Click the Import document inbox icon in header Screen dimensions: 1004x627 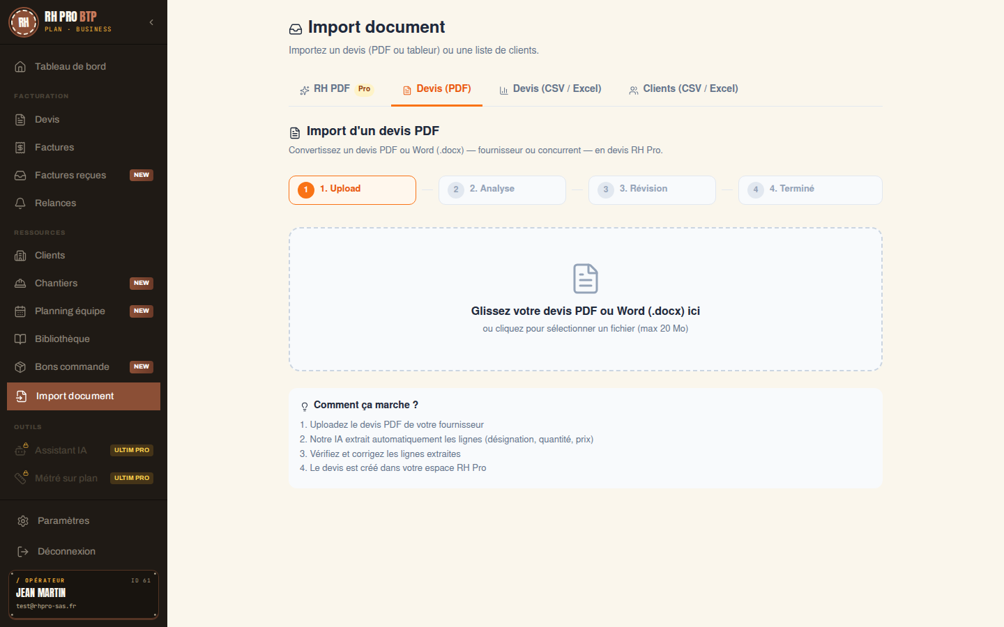[296, 29]
